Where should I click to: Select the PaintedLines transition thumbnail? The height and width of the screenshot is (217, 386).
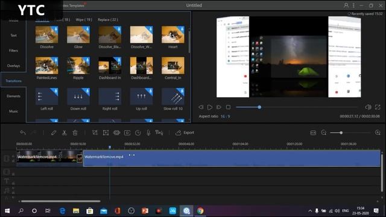(47, 66)
